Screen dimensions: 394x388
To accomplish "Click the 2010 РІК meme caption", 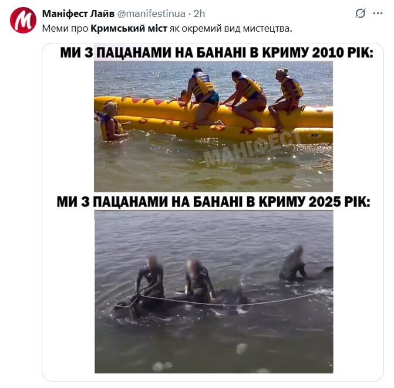I will tap(217, 53).
